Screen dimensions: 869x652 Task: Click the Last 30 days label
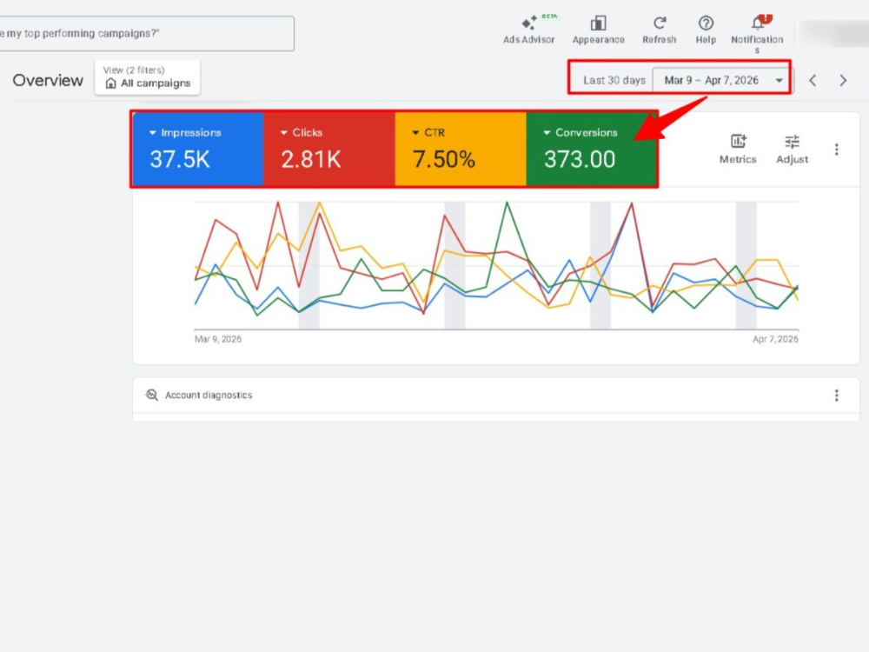pos(614,80)
